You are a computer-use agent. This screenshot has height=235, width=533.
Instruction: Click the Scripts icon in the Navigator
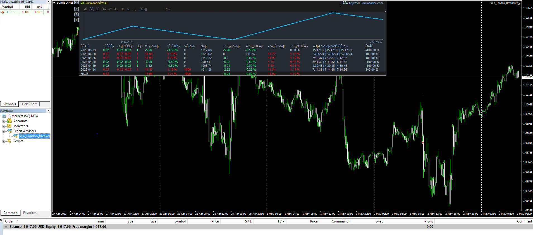pos(9,141)
